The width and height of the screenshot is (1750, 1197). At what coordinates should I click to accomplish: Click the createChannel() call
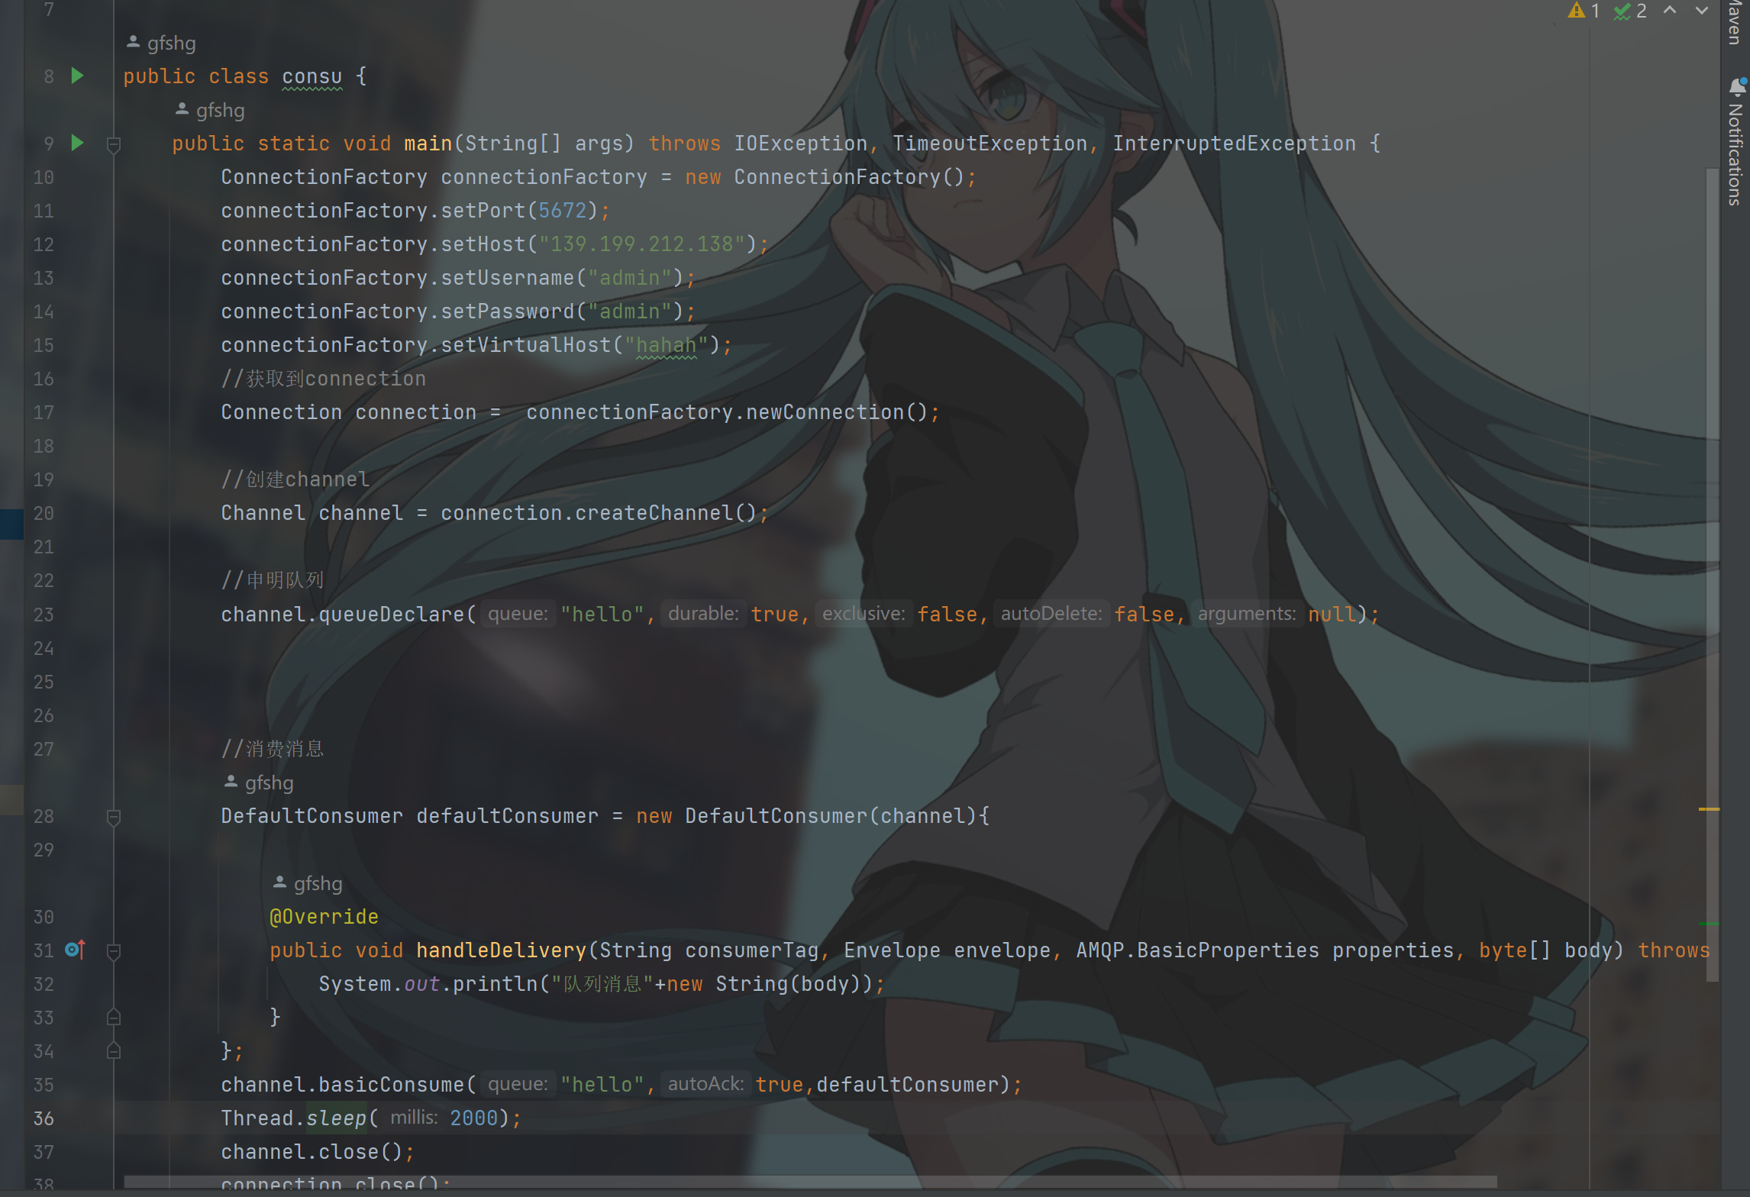pyautogui.click(x=666, y=513)
